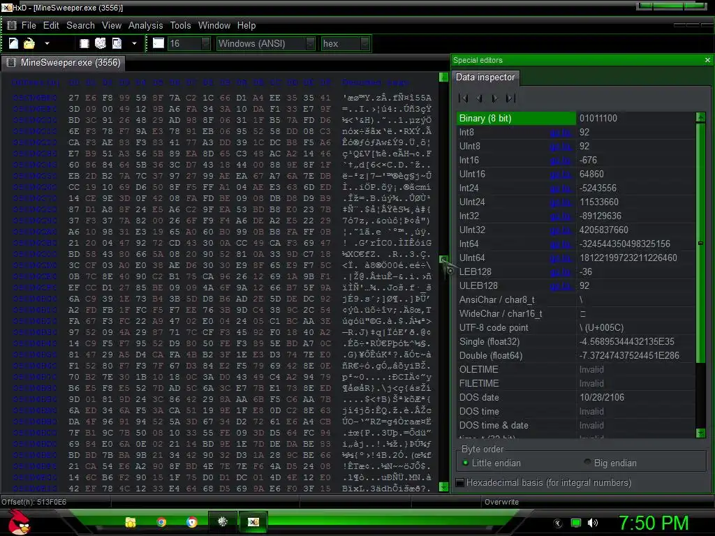Click the HxD taskbar button
This screenshot has height=536, width=715.
click(x=253, y=521)
